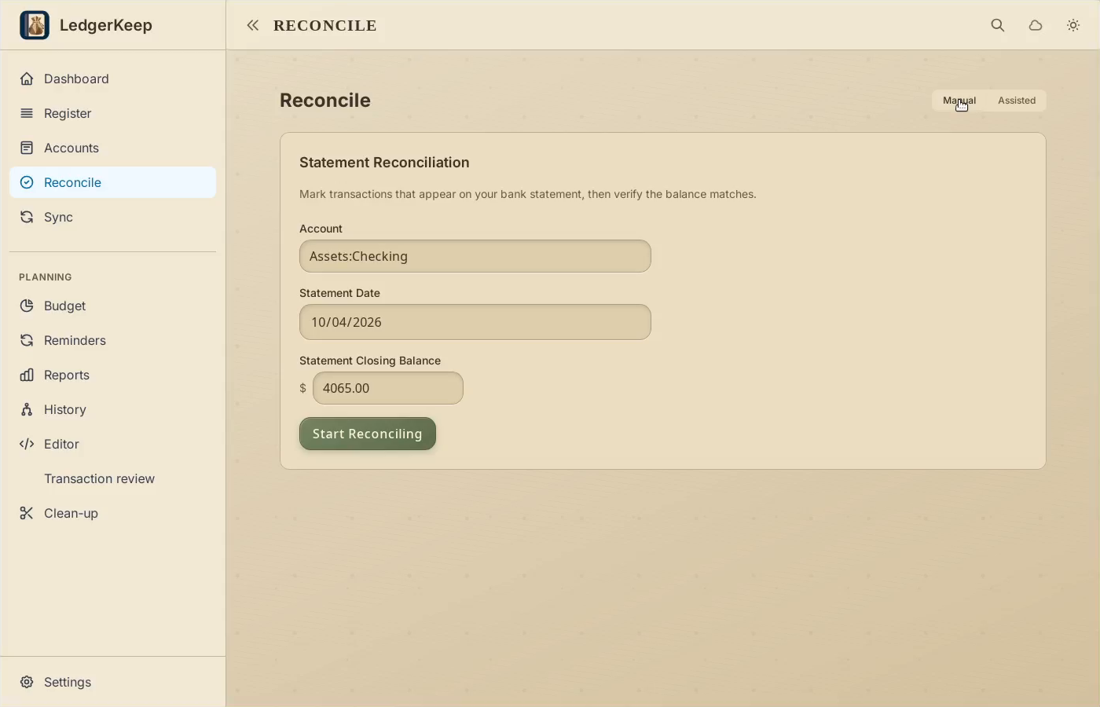Click the Settings gear icon

(x=27, y=682)
